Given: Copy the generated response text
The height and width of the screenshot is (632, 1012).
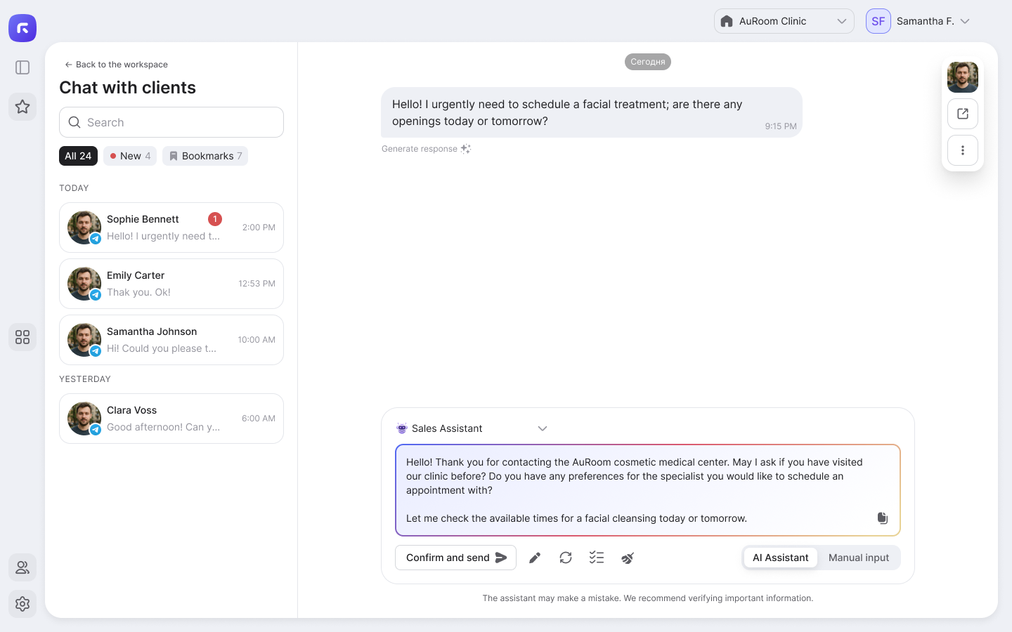Looking at the screenshot, I should (x=883, y=518).
